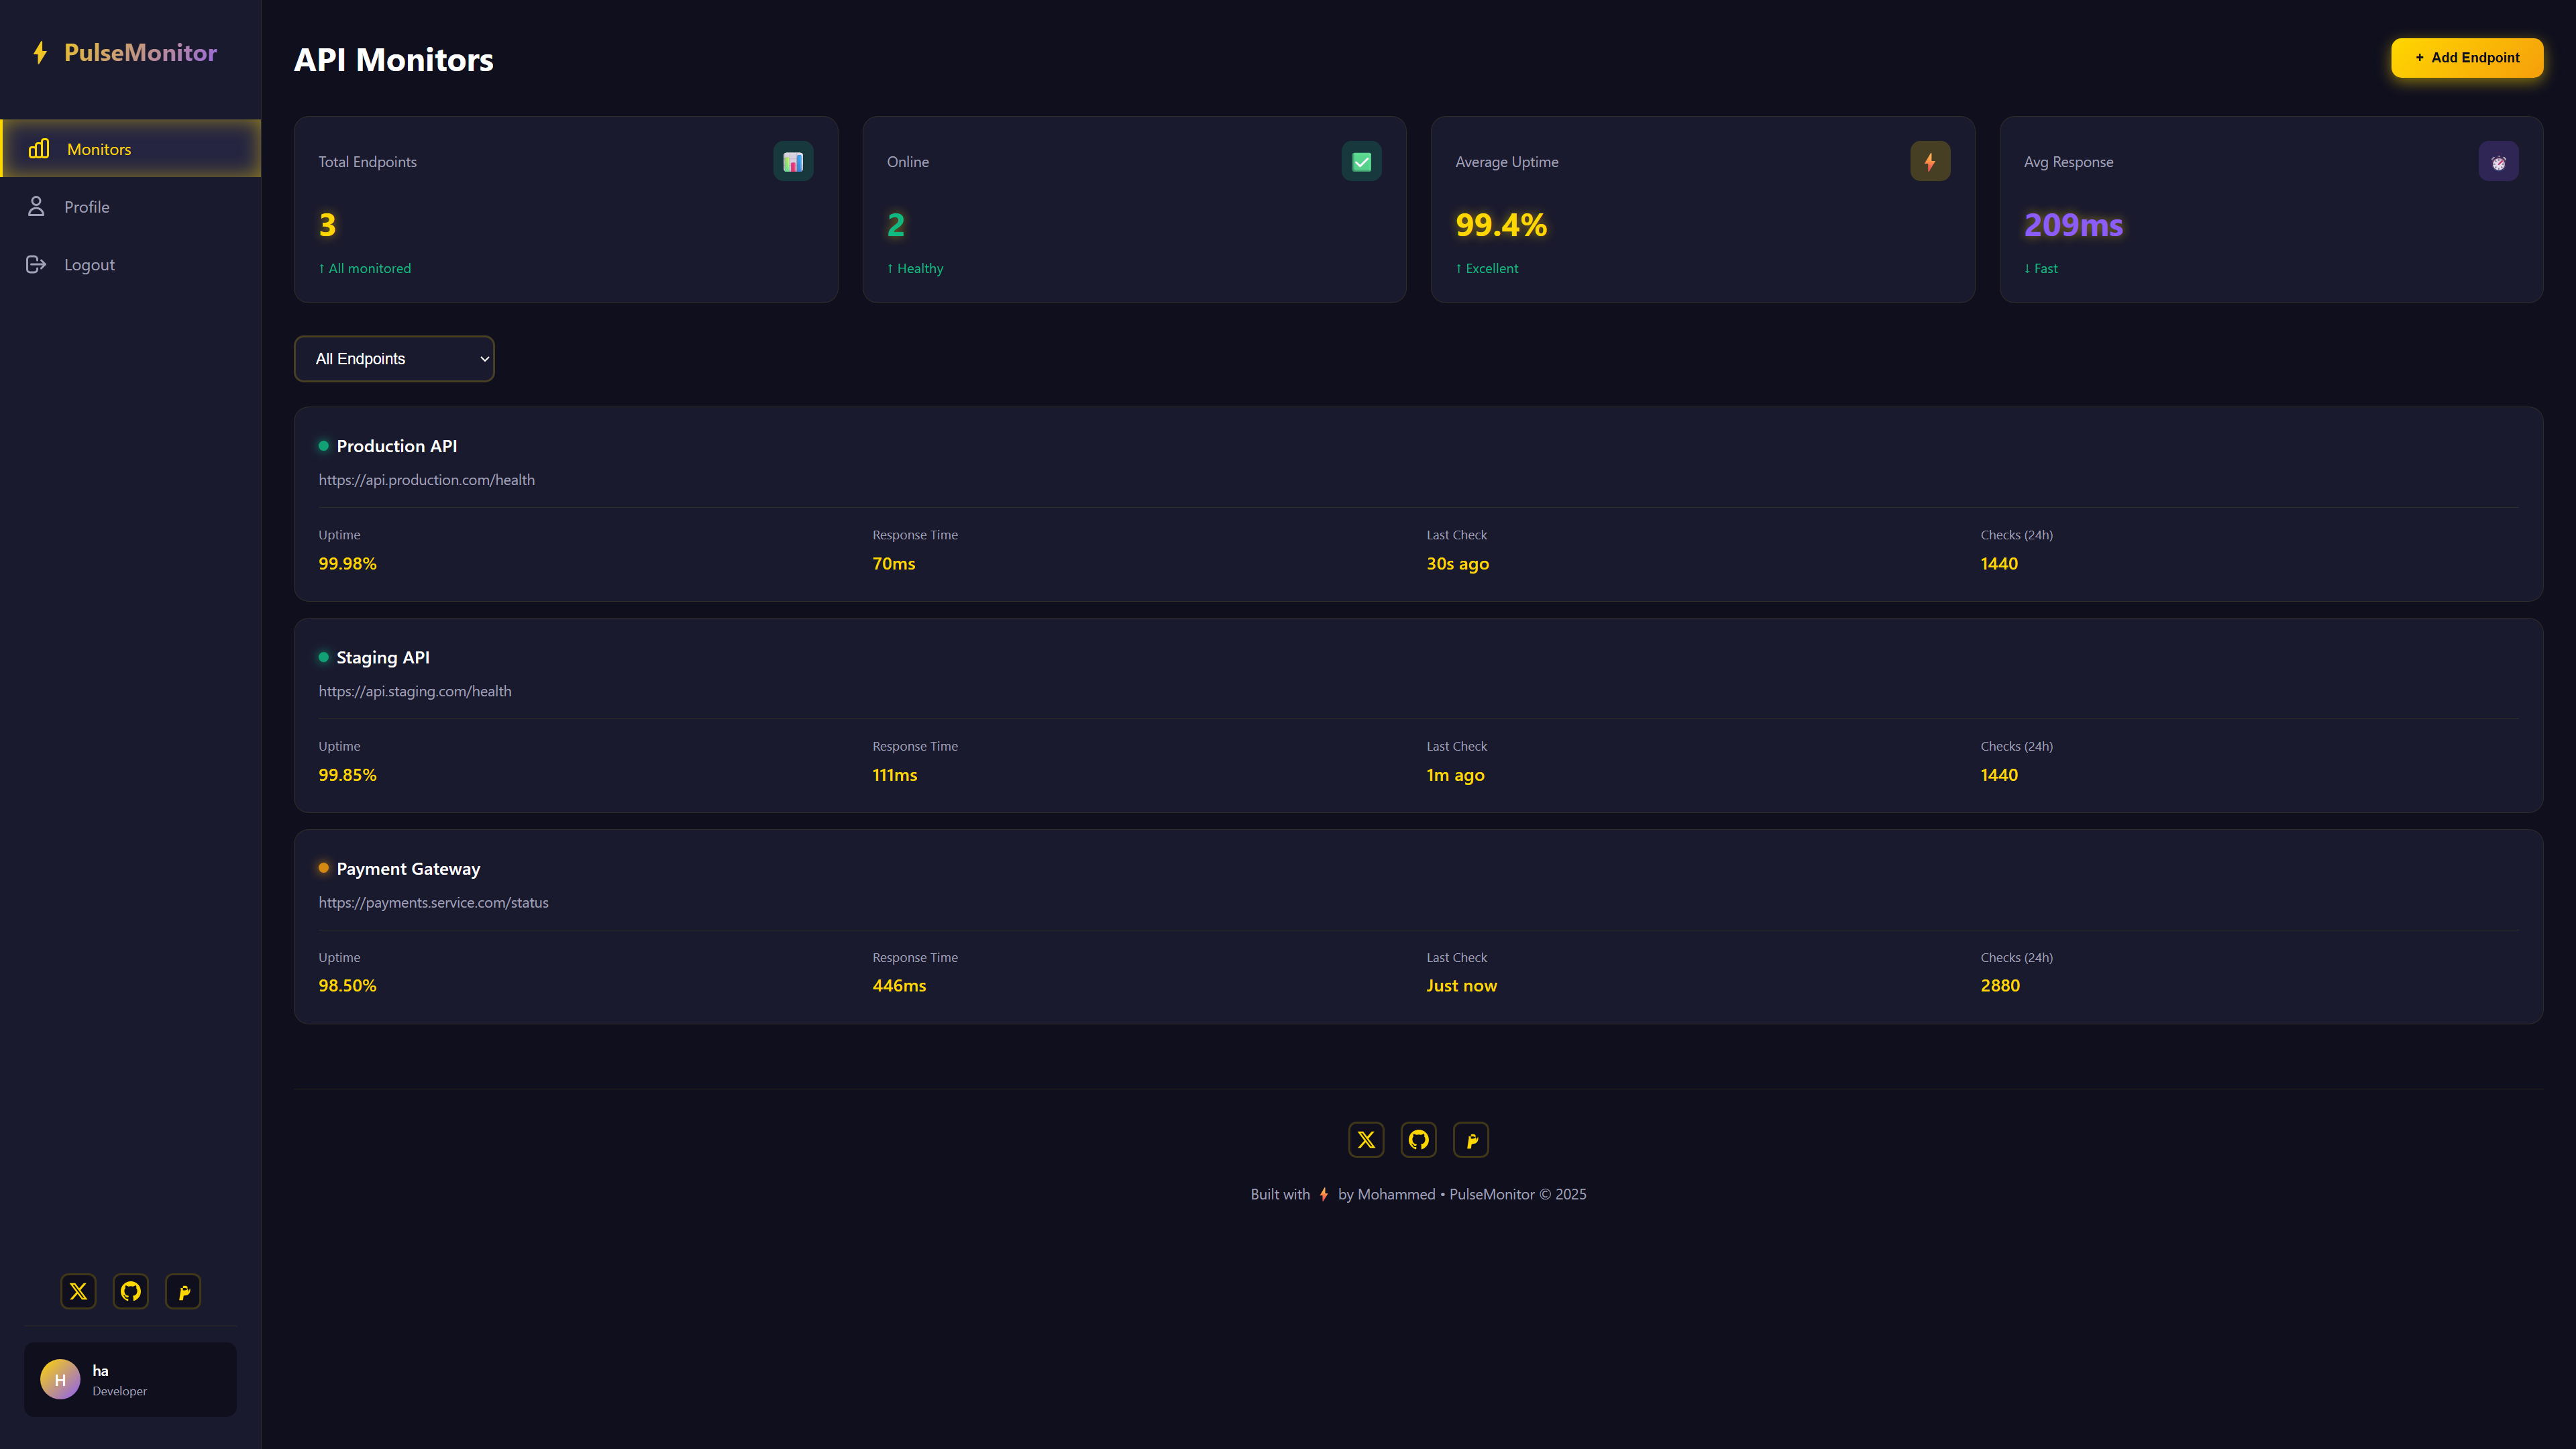Click the green status dot beside Production API
2576x1449 pixels.
323,445
